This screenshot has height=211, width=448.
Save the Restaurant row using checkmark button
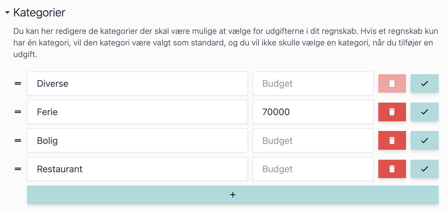(424, 169)
